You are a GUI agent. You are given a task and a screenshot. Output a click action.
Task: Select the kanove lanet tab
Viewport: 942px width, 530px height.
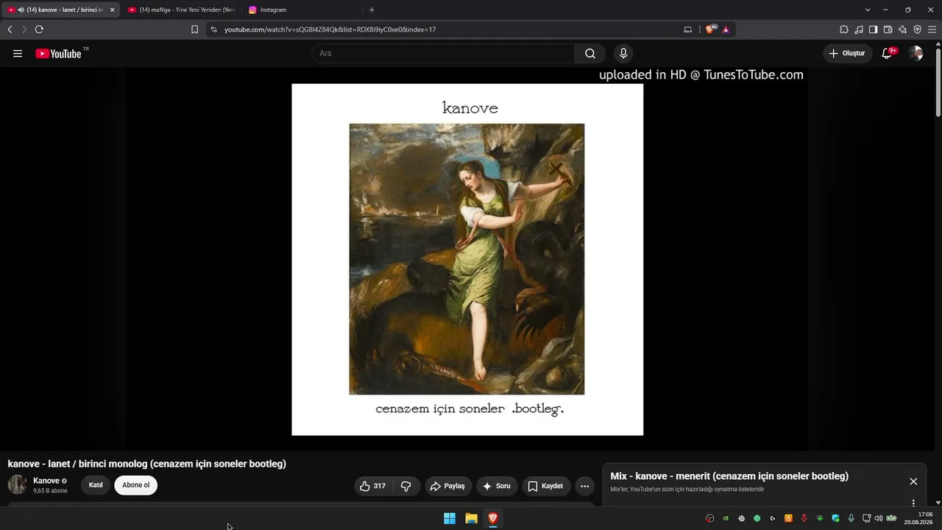[x=60, y=10]
